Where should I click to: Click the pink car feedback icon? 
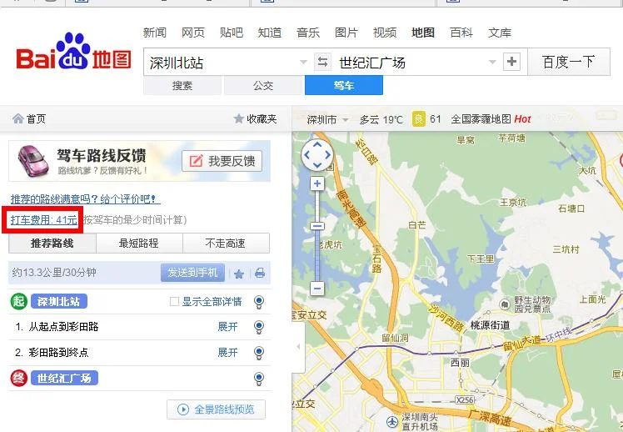33,160
